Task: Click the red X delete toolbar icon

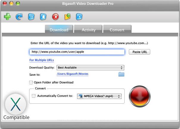Action: tap(55, 17)
